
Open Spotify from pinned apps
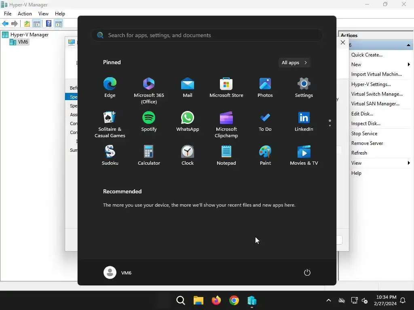coord(149,121)
